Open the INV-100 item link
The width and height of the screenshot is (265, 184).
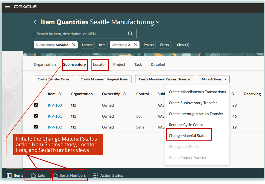click(55, 105)
